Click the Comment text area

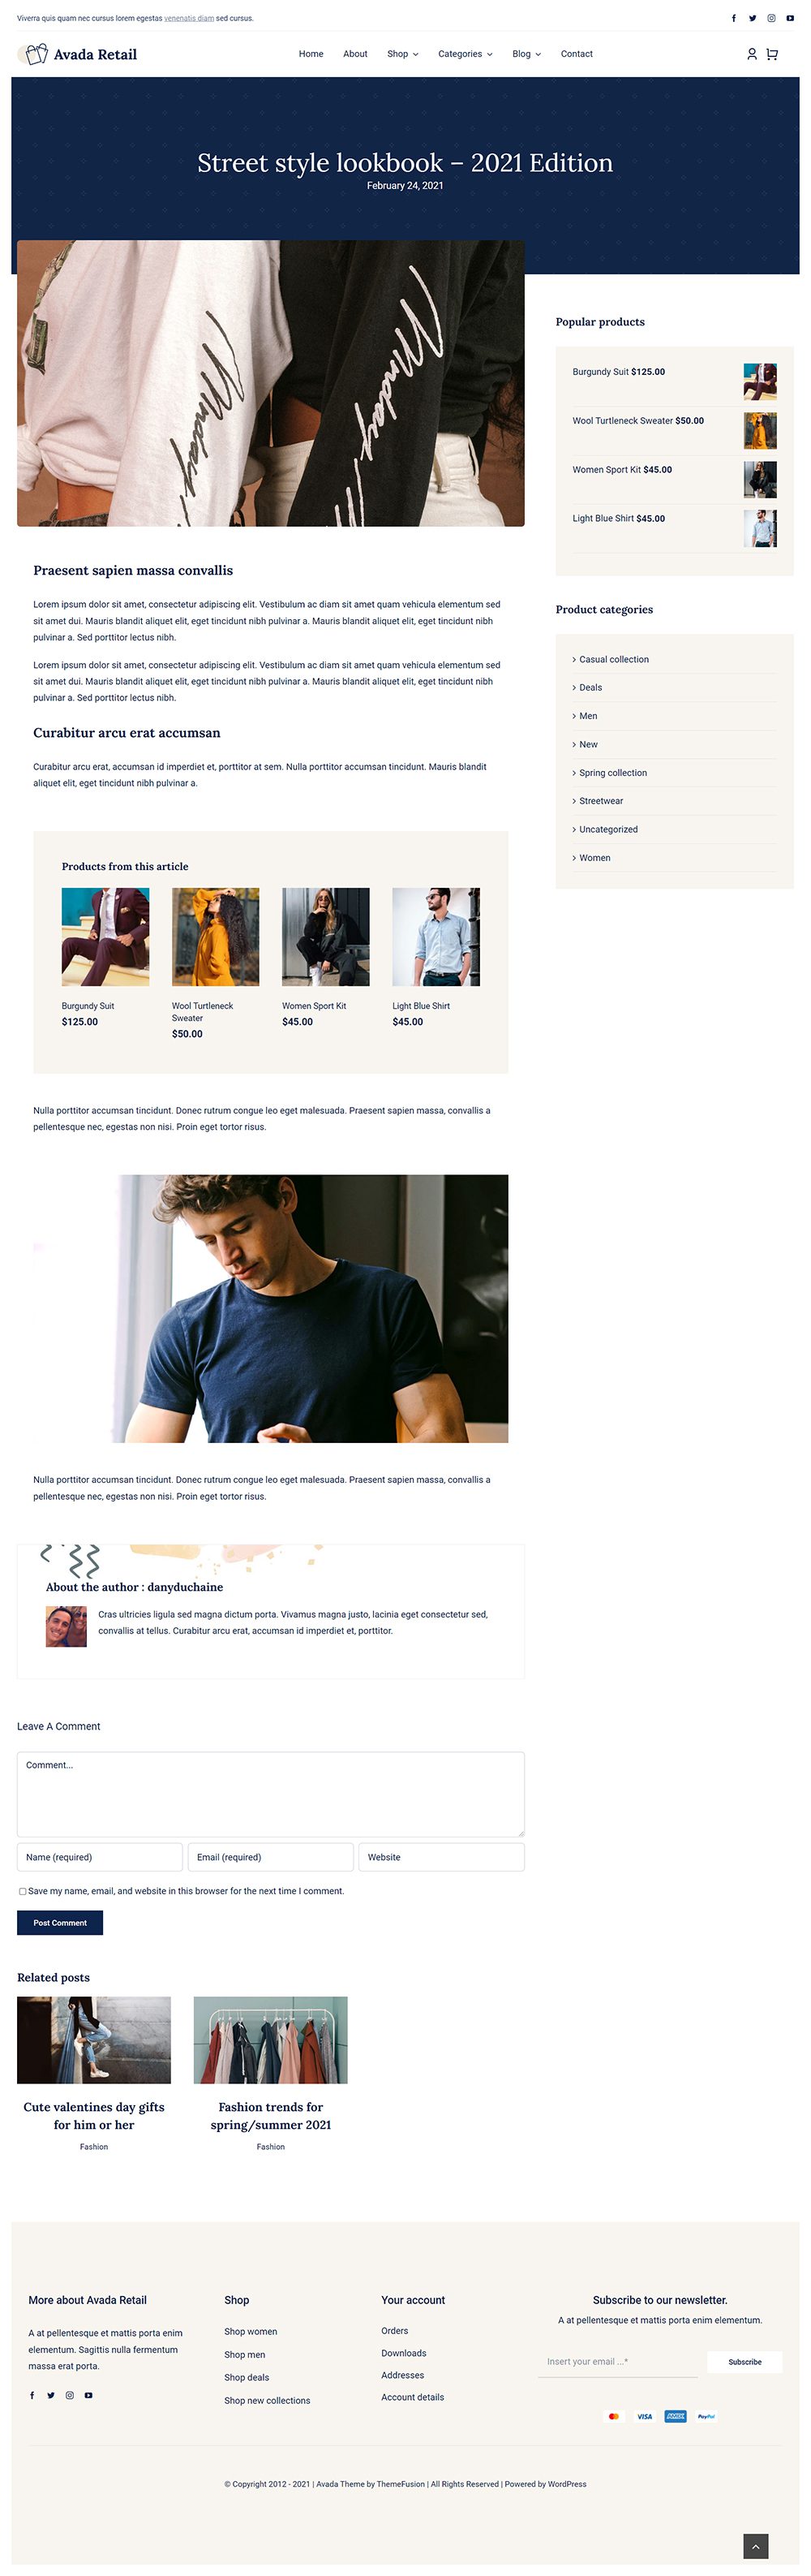(271, 1793)
